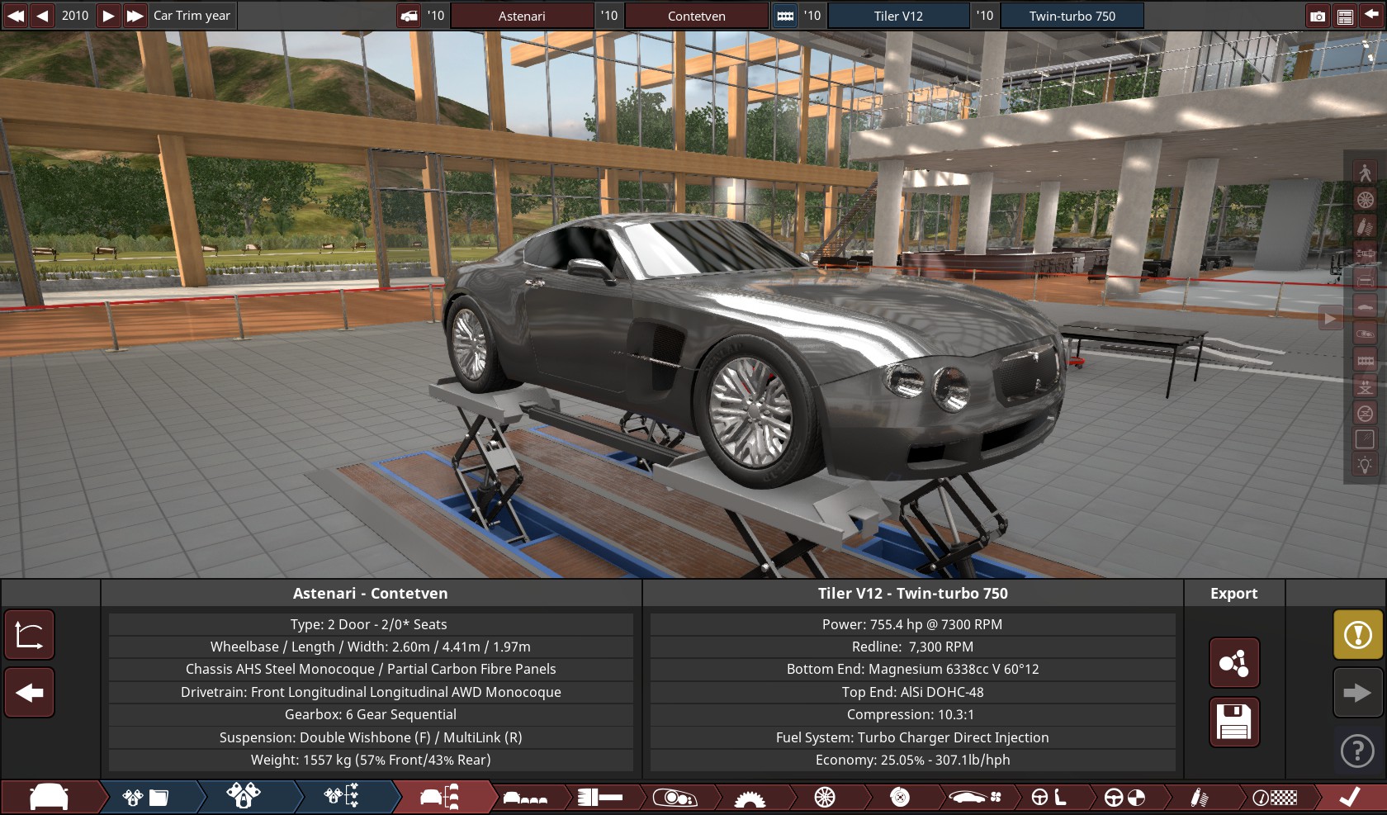This screenshot has height=815, width=1387.
Task: Open the '10 year box before Twin-turbo 750
Action: tap(985, 16)
